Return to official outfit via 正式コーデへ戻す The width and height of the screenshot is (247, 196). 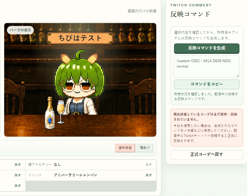[207, 155]
